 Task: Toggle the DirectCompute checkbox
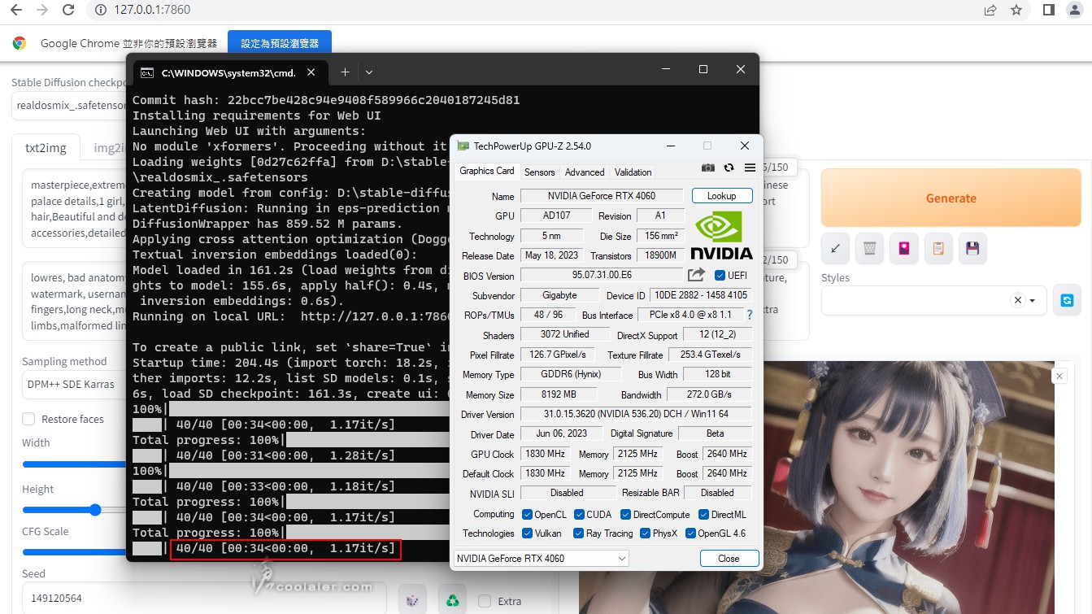click(x=626, y=515)
